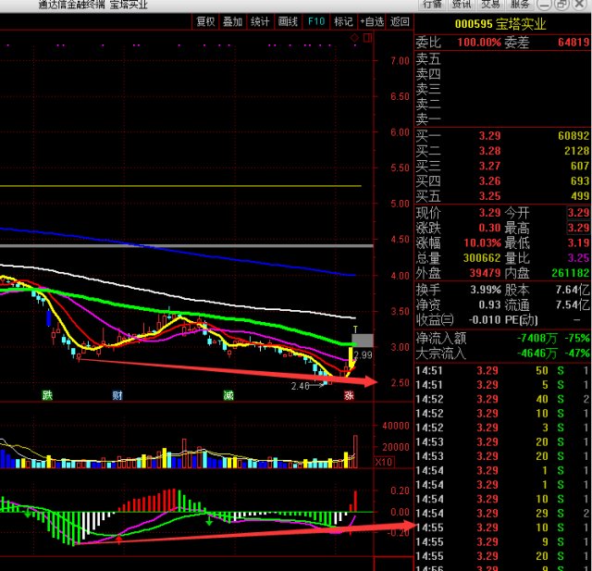
Task: Open the 行情 menu tab
Action: point(432,4)
